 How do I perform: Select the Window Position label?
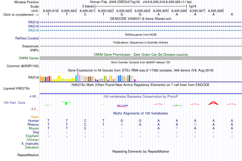click(26, 2)
